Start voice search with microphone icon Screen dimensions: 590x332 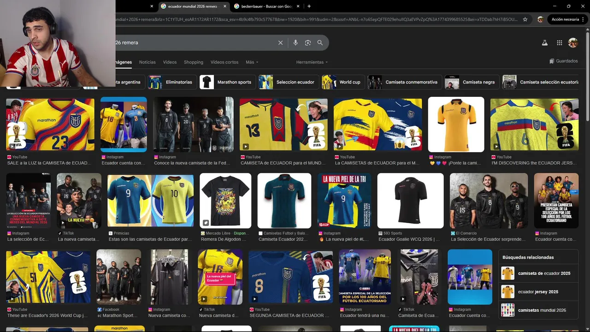[x=295, y=42]
